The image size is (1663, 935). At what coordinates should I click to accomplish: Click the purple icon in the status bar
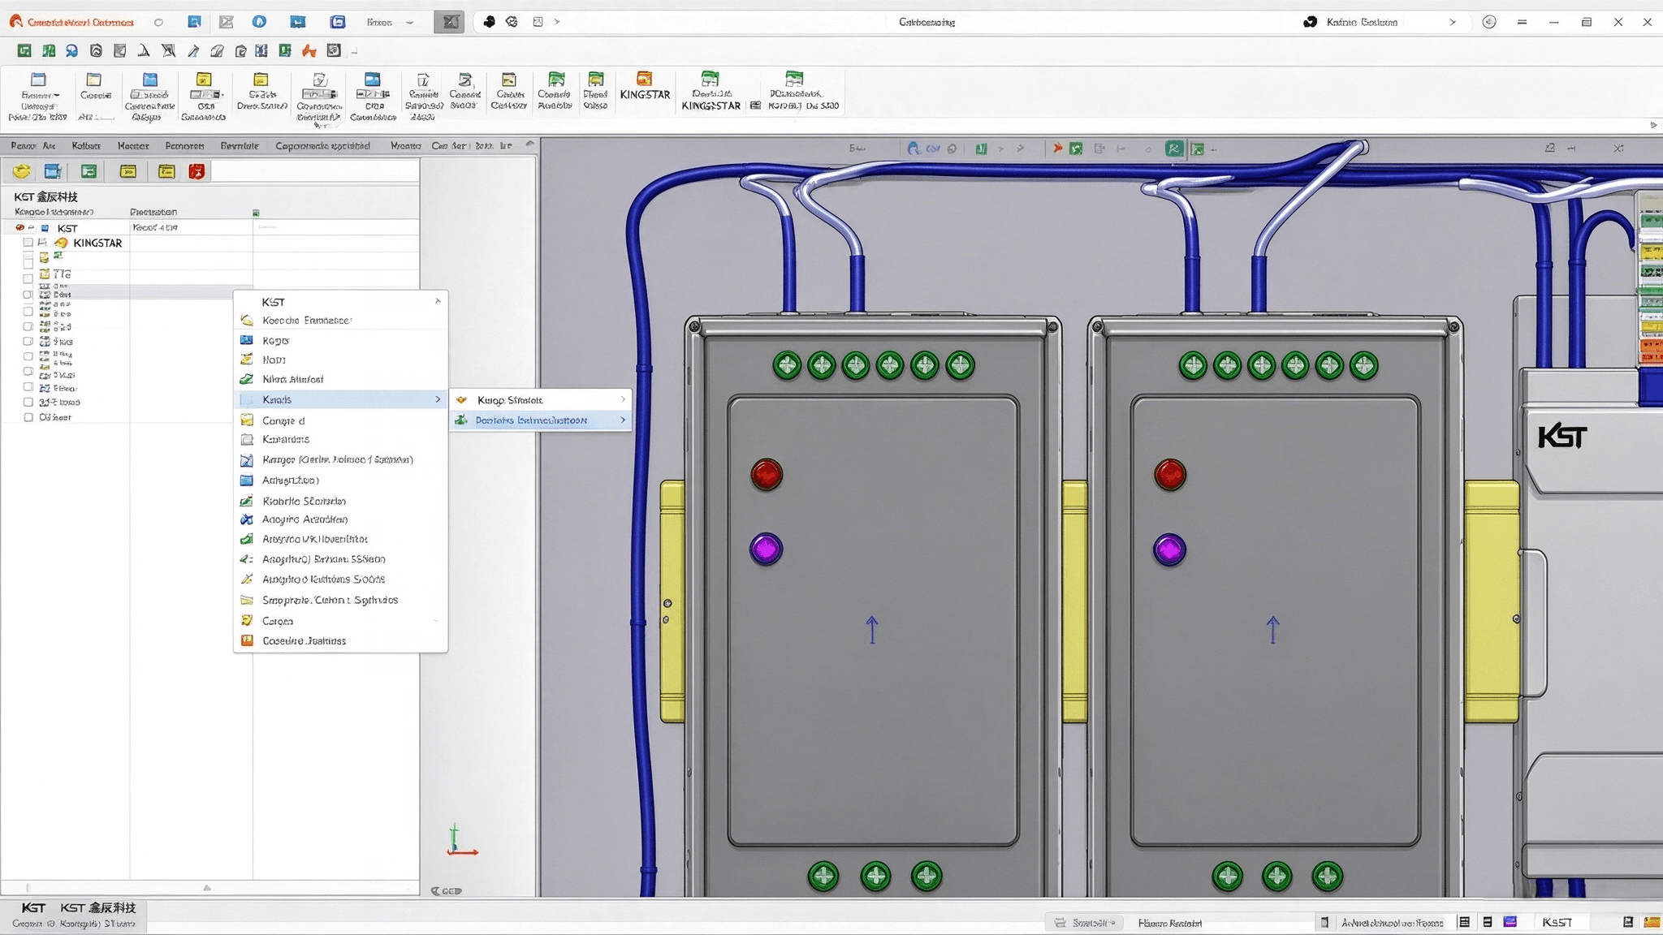[1510, 922]
